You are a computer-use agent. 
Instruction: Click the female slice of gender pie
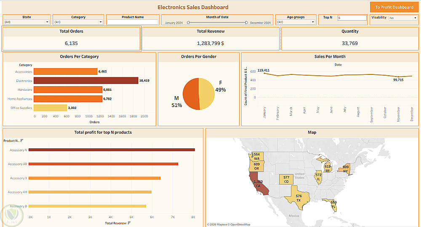(207, 94)
